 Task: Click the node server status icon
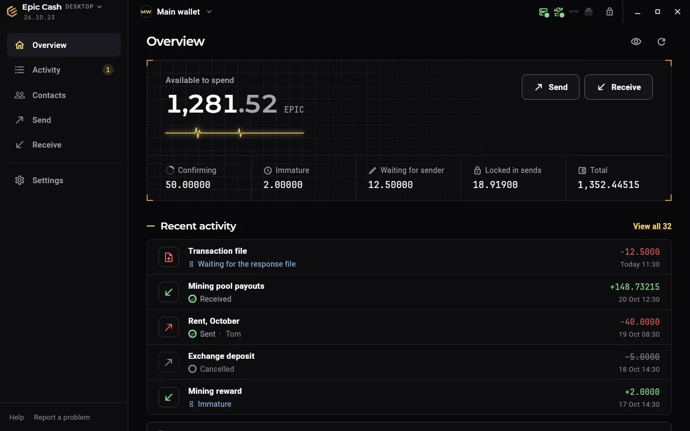[544, 12]
